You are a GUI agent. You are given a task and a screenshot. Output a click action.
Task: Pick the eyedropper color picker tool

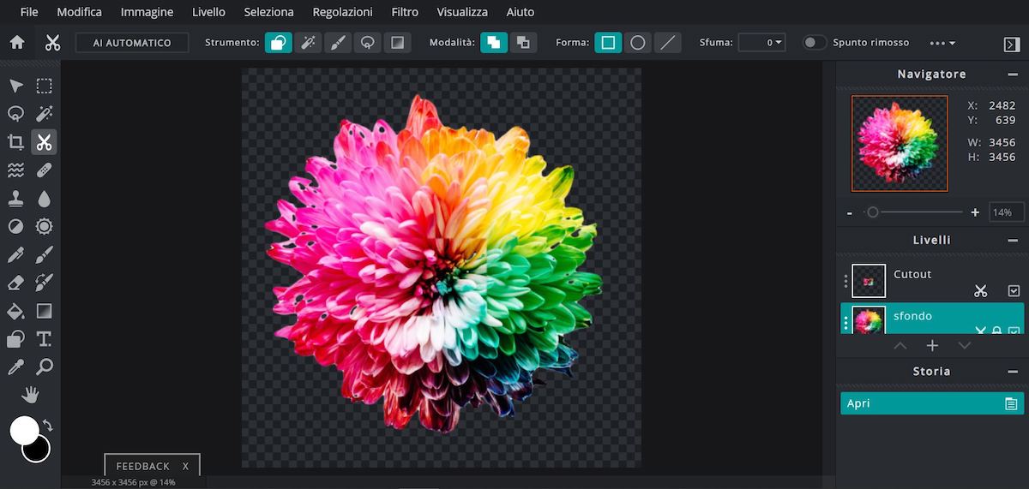tap(15, 367)
